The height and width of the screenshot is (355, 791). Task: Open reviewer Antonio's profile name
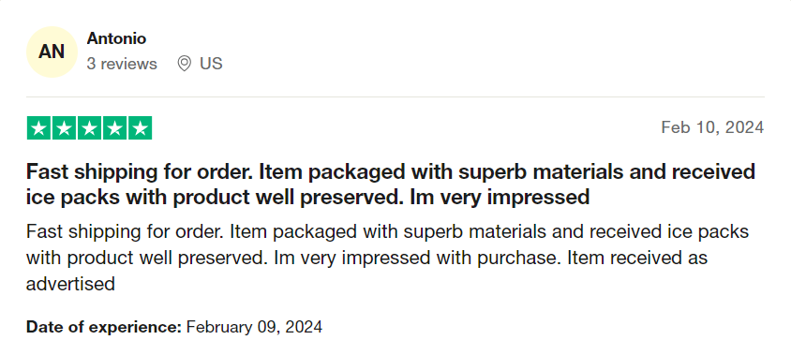click(116, 38)
